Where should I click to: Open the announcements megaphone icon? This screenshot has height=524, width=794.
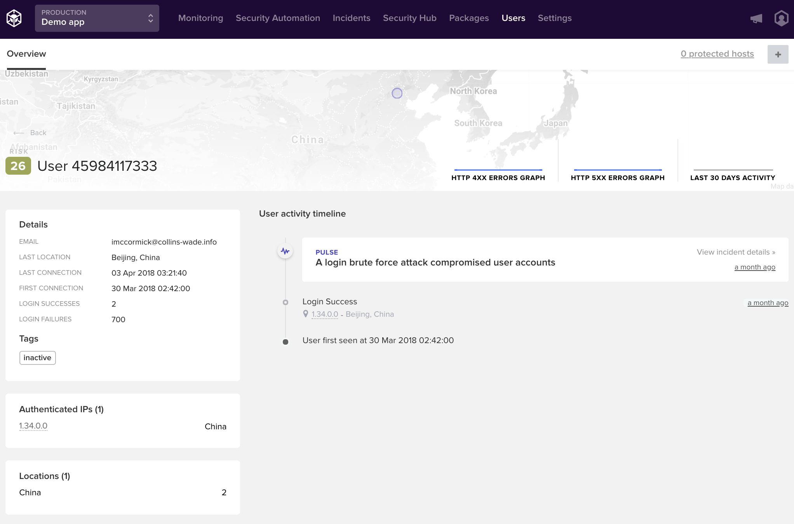click(x=756, y=18)
